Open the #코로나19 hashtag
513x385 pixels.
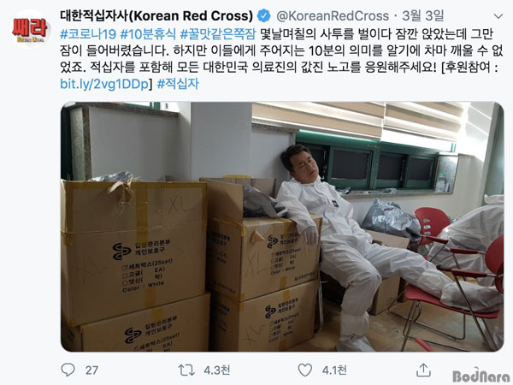point(88,33)
